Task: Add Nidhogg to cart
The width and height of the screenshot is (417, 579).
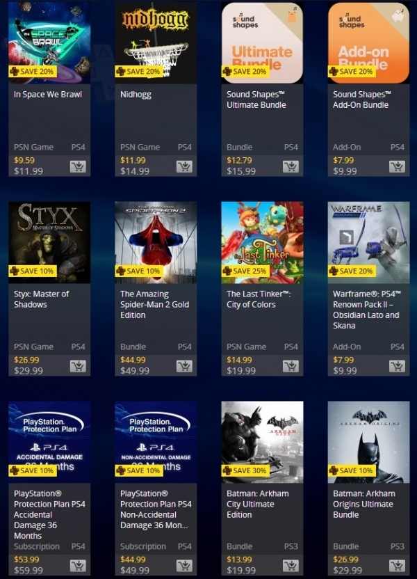Action: [x=184, y=167]
